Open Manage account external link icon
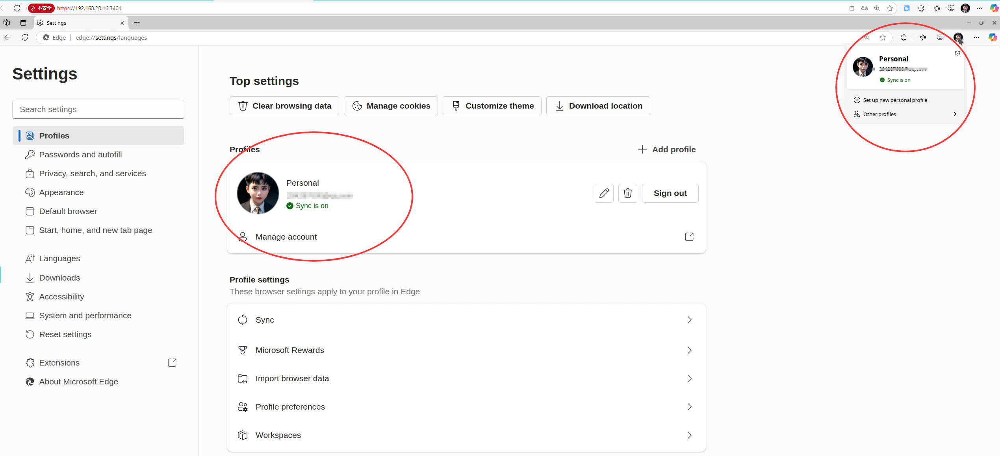 point(689,237)
